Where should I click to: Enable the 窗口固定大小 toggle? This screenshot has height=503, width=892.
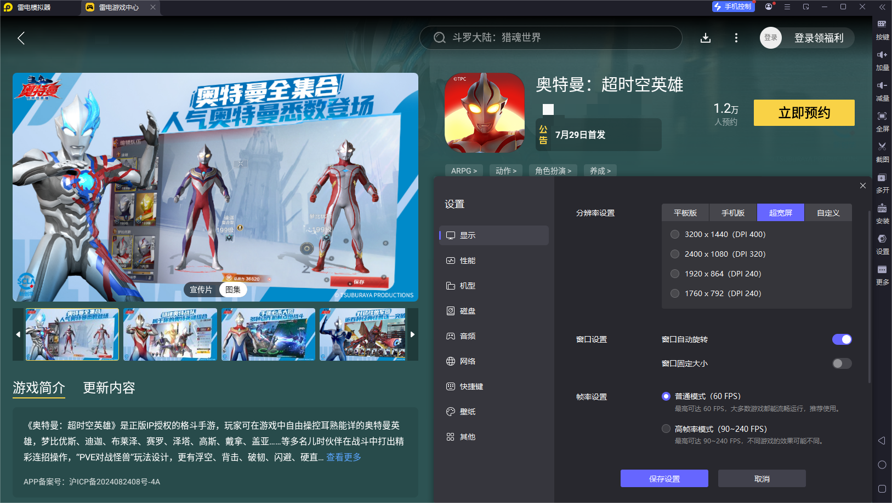tap(842, 363)
